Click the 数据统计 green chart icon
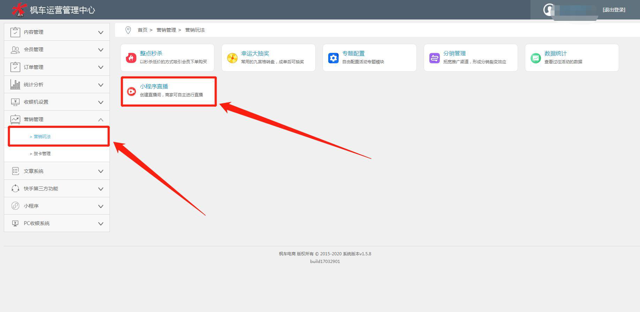 pyautogui.click(x=536, y=58)
